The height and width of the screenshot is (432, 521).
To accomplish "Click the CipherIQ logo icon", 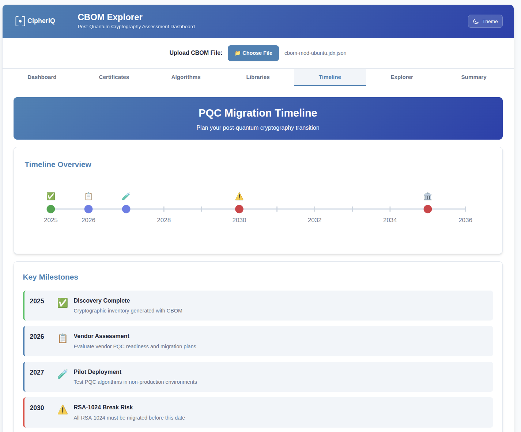I will coord(20,21).
